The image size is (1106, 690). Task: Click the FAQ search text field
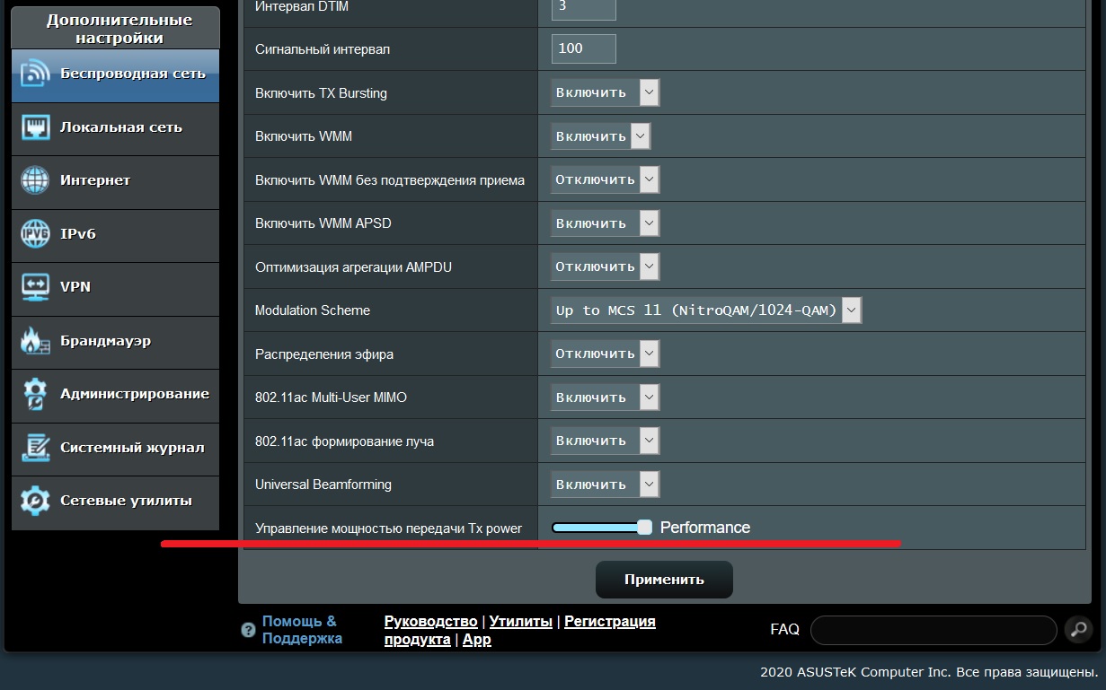click(933, 630)
